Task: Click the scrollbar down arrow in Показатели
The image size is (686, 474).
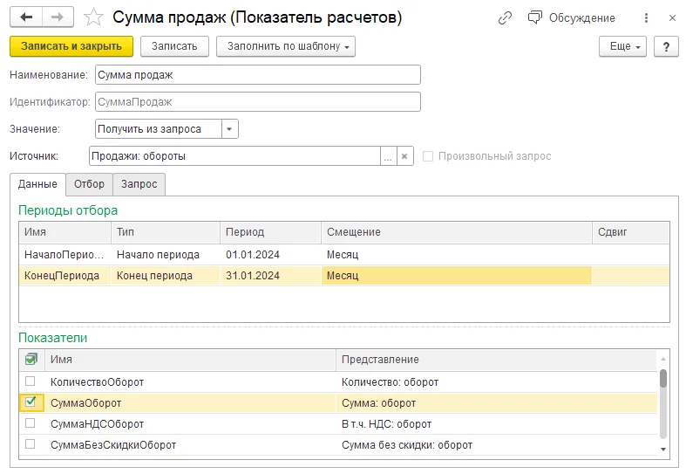Action: (x=663, y=450)
